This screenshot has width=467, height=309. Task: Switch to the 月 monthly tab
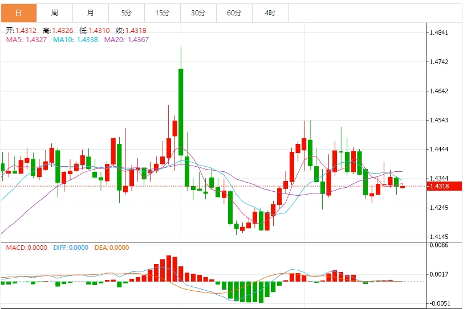pos(91,13)
